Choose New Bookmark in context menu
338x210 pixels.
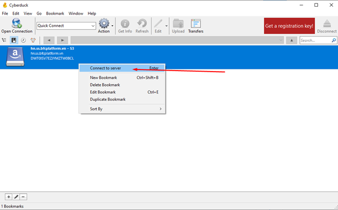click(122, 78)
